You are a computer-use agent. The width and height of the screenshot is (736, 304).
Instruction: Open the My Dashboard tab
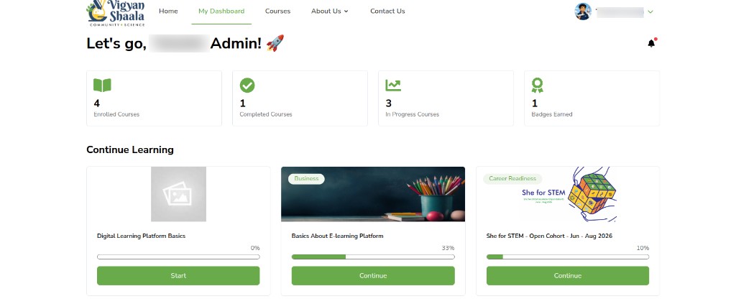pos(221,11)
